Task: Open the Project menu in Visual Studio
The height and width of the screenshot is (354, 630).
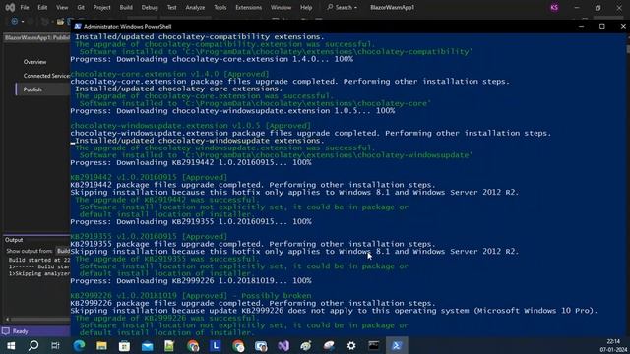Action: pyautogui.click(x=101, y=7)
